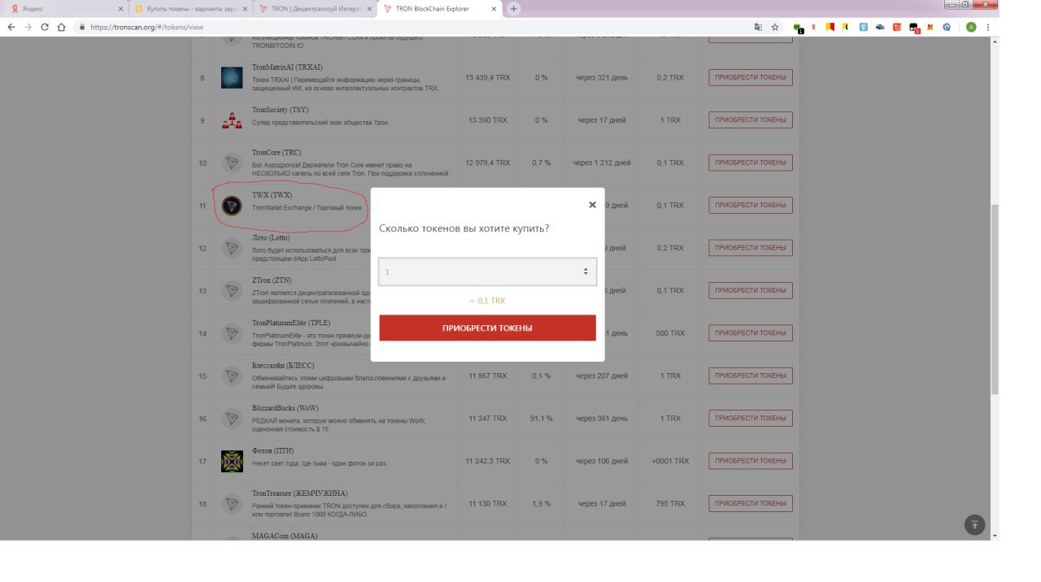
Task: Buy tokens for TronSociety (TSY)
Action: (751, 120)
